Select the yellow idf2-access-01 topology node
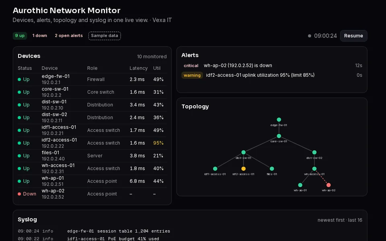This screenshot has width=386, height=241. point(244,169)
